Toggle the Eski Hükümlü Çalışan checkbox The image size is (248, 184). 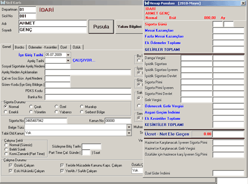pyautogui.click(x=10, y=171)
